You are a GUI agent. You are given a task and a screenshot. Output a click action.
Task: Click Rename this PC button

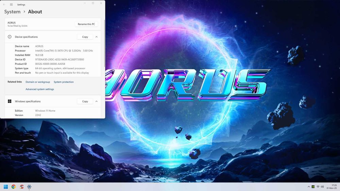pyautogui.click(x=86, y=24)
